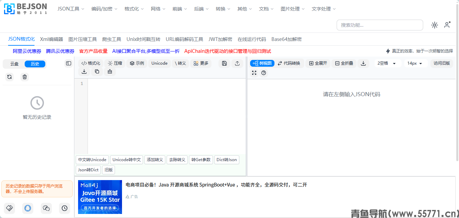Open the 图片压缩工具 tab

[x=82, y=39]
